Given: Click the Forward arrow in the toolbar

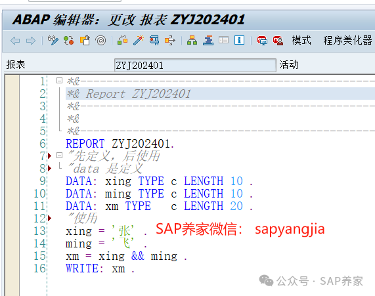Looking at the screenshot, I should 31,41.
